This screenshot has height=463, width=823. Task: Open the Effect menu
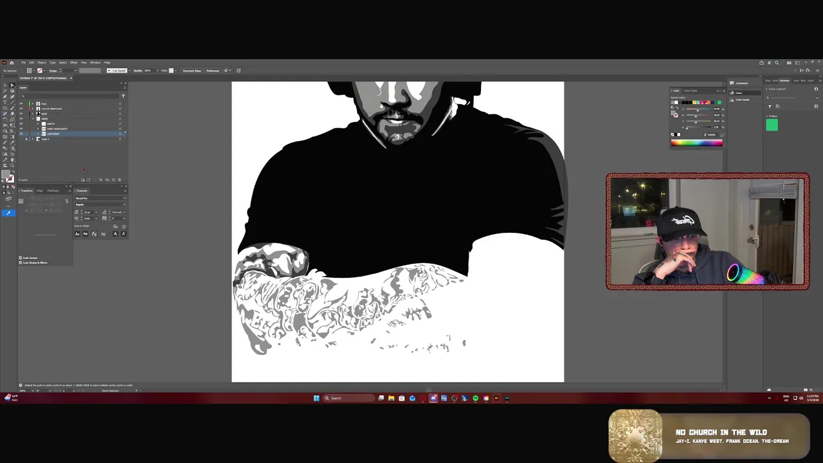coord(73,62)
